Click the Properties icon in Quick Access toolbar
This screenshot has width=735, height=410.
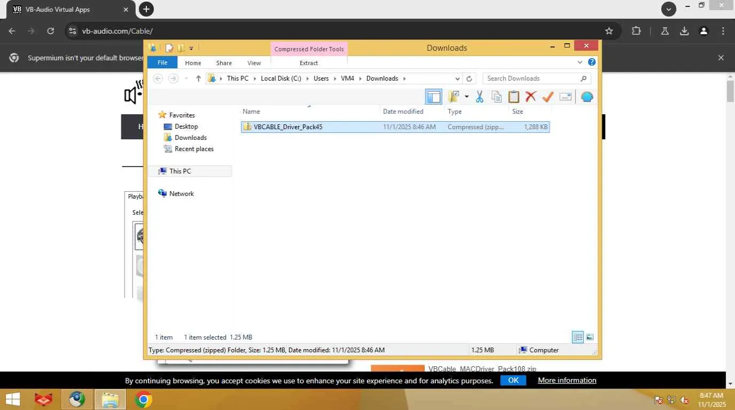(x=169, y=48)
